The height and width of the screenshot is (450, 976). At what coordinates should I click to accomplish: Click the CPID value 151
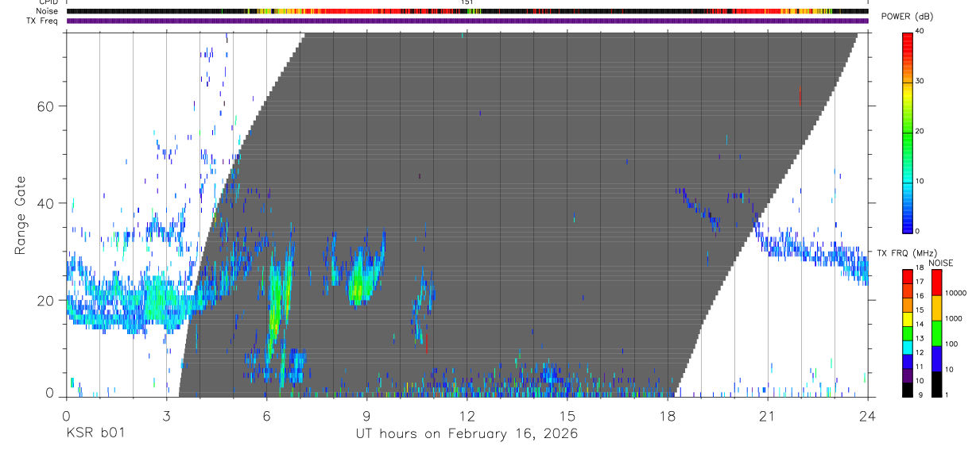(467, 2)
